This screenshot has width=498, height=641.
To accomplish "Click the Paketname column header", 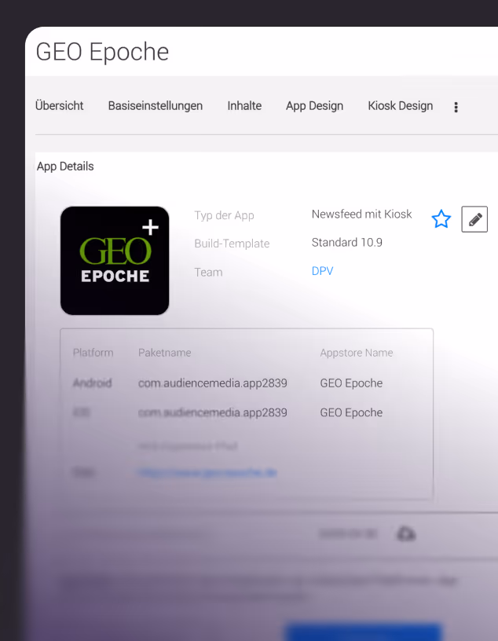I will point(164,353).
